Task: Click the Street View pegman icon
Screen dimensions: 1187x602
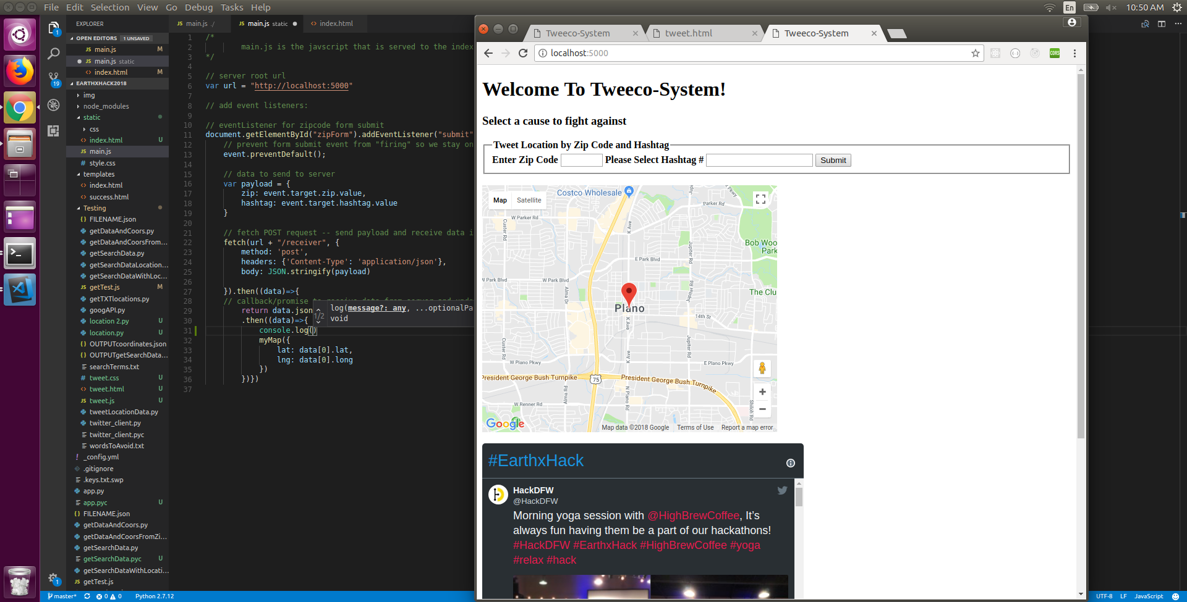Action: click(762, 369)
